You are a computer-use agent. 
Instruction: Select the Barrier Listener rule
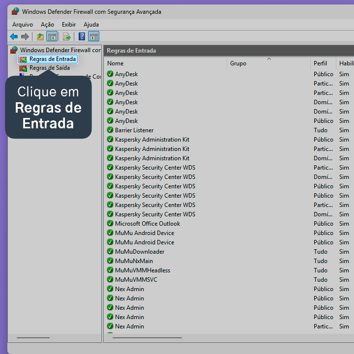134,130
